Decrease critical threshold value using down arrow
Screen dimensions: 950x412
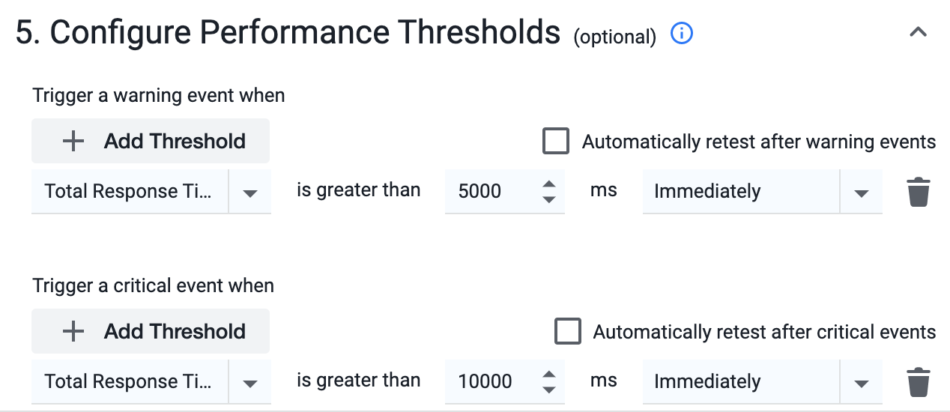tap(549, 390)
